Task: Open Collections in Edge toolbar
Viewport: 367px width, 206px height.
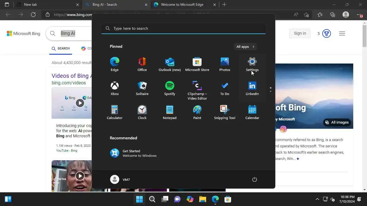Action: click(333, 15)
